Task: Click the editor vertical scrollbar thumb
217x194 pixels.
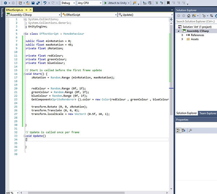Action: pos(171,70)
